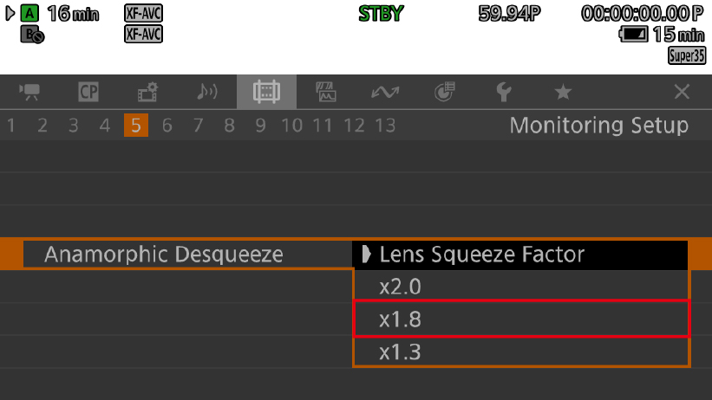Select the Anamorphic Desqueeze menu item
Screen dimensions: 712x400
coord(165,255)
